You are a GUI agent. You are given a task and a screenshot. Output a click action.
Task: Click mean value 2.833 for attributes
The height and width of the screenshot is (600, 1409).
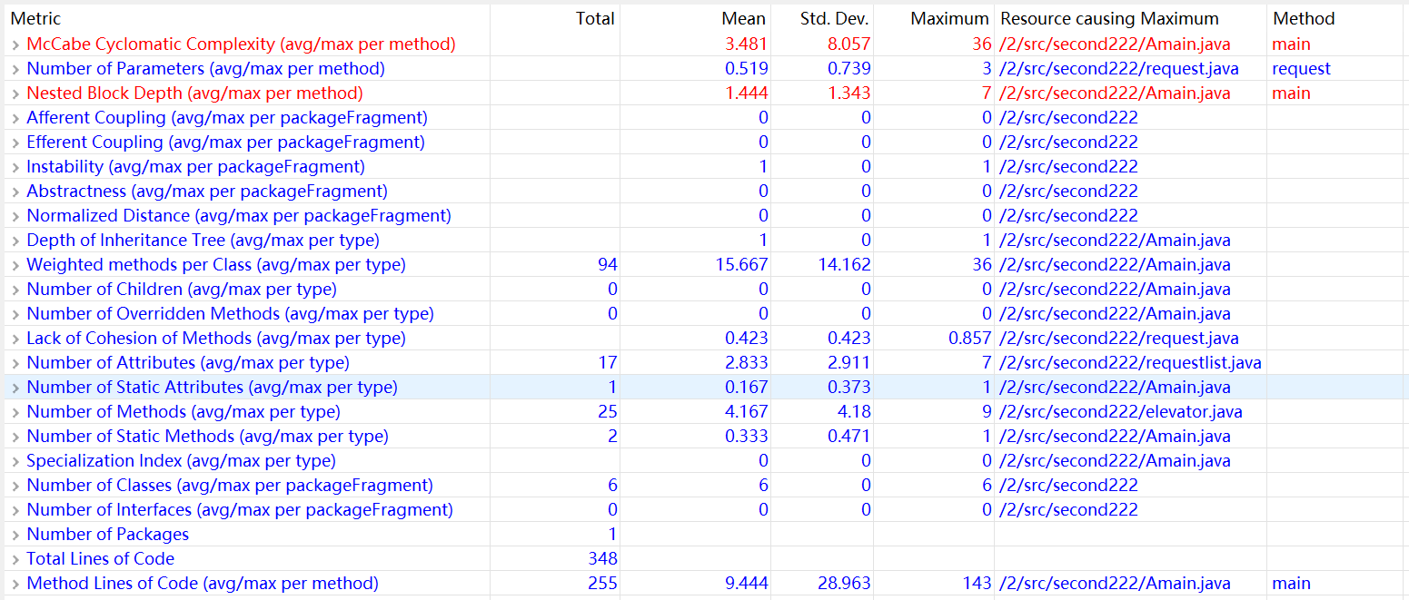click(747, 362)
